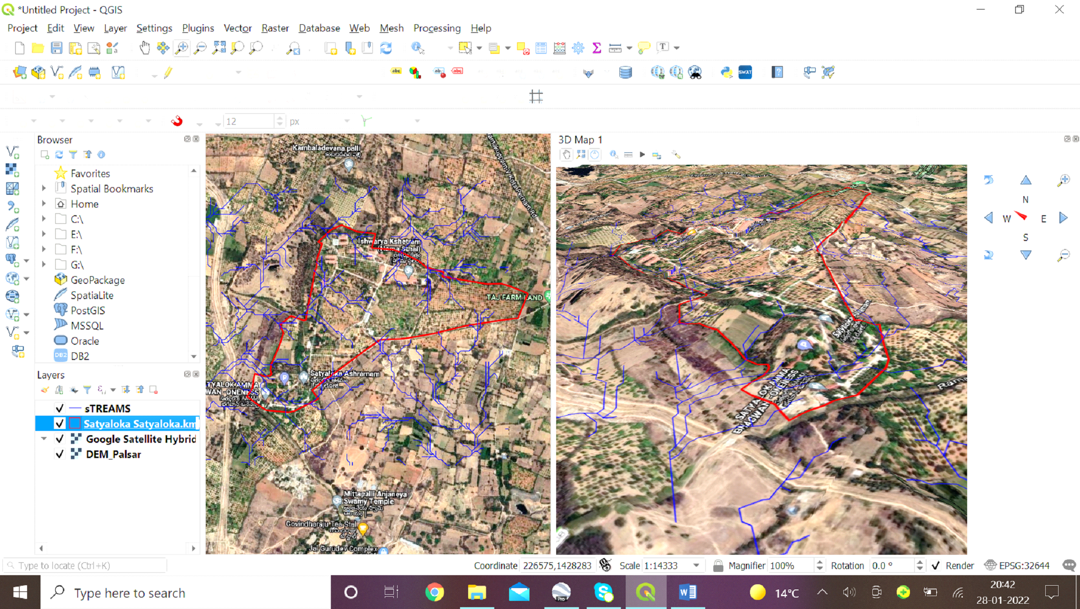Viewport: 1080px width, 609px height.
Task: Expand the Home folder in Browser
Action: 44,204
